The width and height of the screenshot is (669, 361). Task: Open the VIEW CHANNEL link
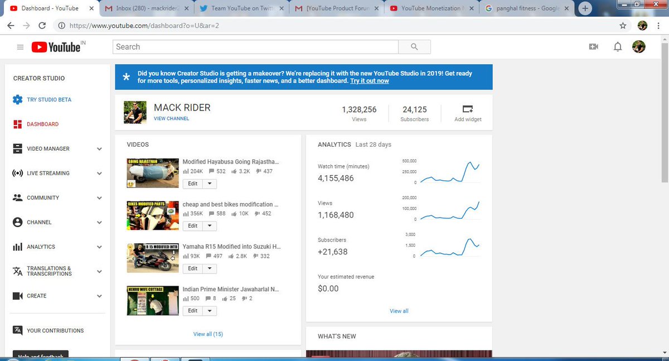(x=171, y=118)
